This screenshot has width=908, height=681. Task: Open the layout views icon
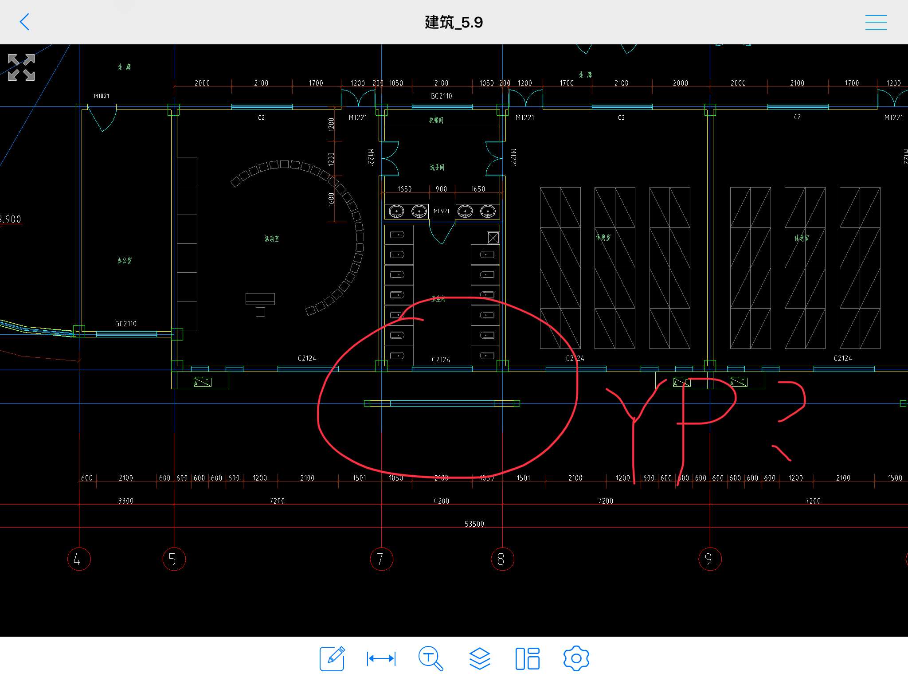(x=528, y=658)
